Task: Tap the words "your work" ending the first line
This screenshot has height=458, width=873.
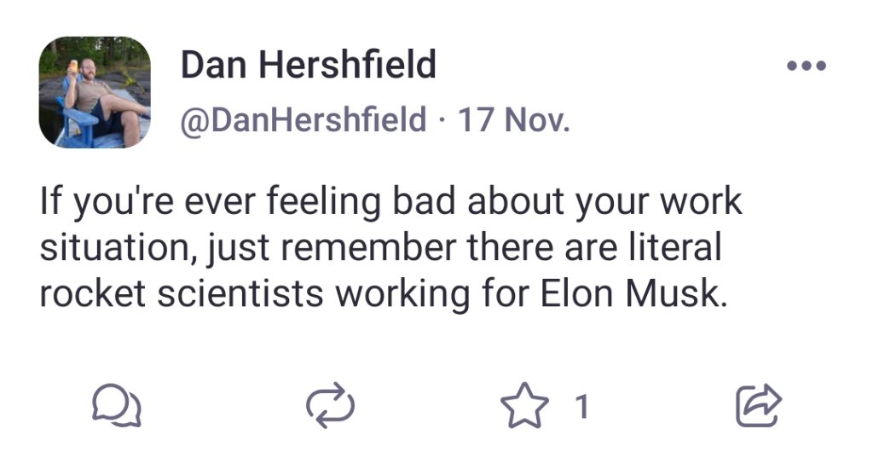Action: (659, 203)
